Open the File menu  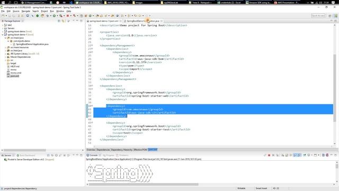(x=3, y=11)
